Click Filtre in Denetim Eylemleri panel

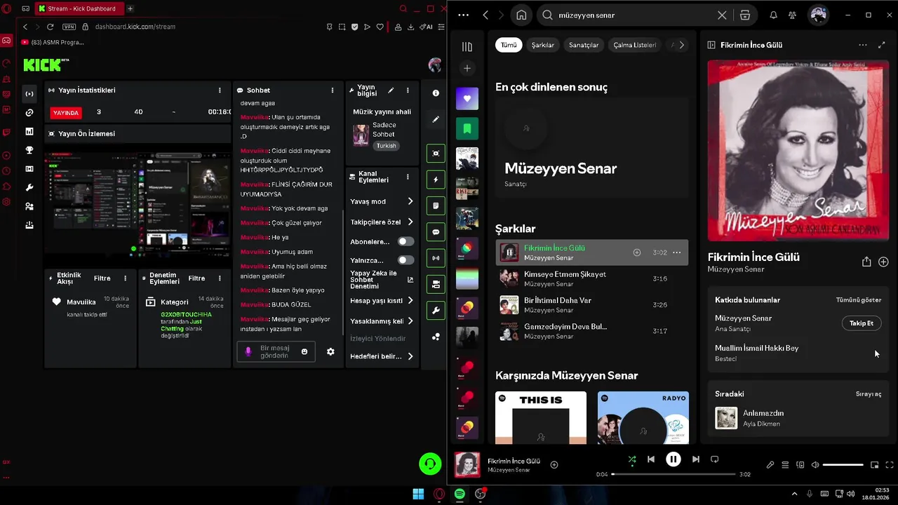[196, 278]
